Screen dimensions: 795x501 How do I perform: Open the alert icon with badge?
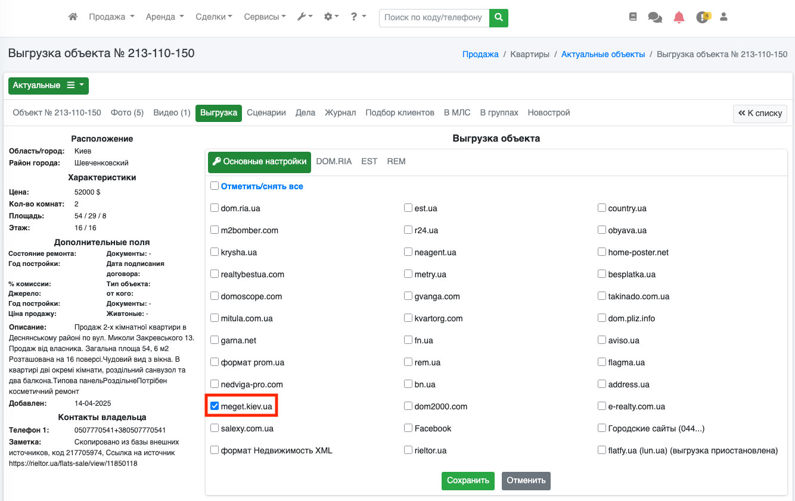coord(703,17)
